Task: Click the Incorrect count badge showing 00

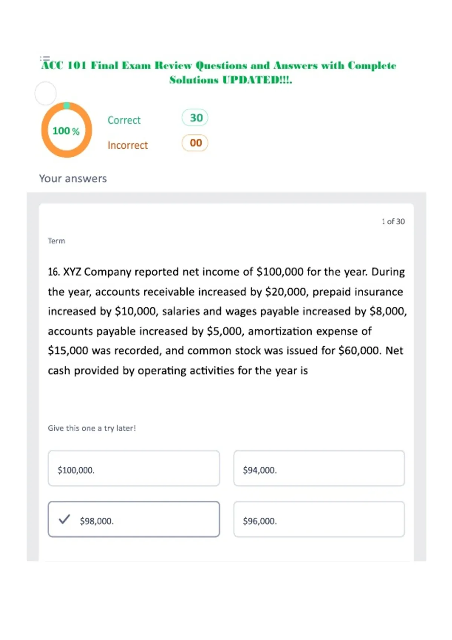Action: pyautogui.click(x=195, y=143)
